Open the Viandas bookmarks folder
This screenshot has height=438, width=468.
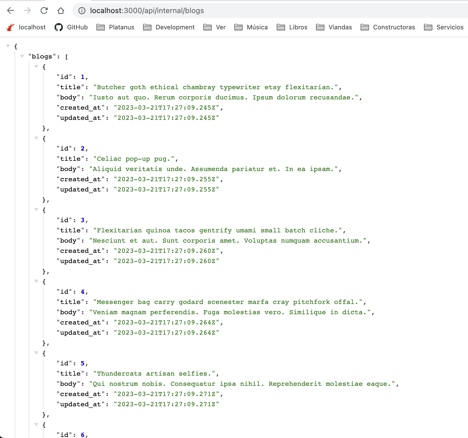(334, 27)
